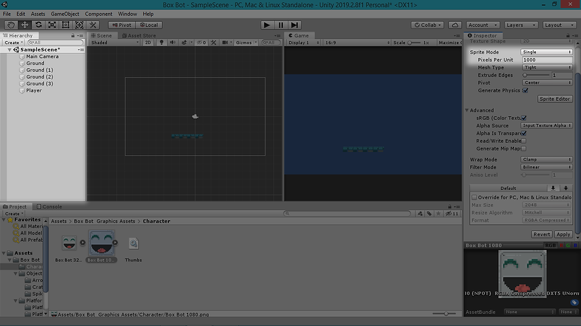581x326 pixels.
Task: Open Layers dropdown
Action: (x=521, y=25)
